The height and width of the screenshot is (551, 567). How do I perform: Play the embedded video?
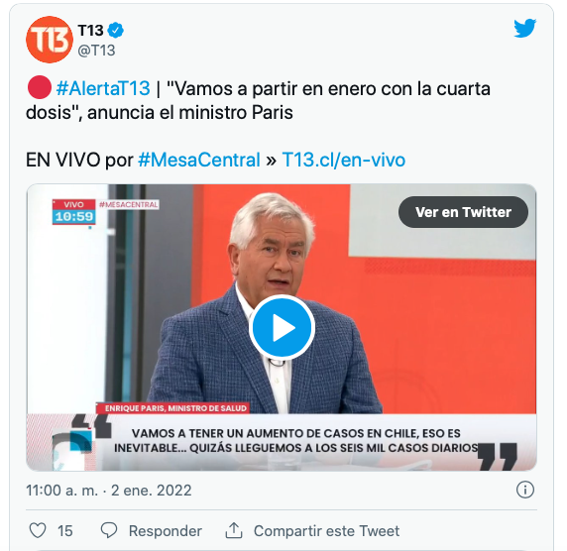coord(282,328)
